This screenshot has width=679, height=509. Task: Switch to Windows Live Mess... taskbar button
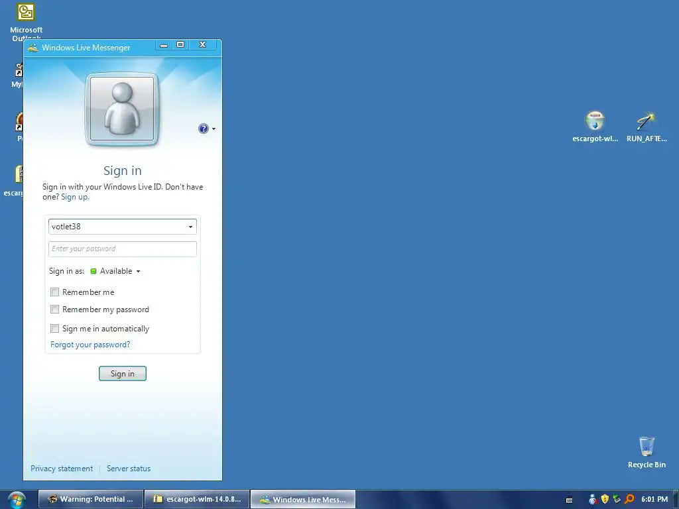pos(303,499)
